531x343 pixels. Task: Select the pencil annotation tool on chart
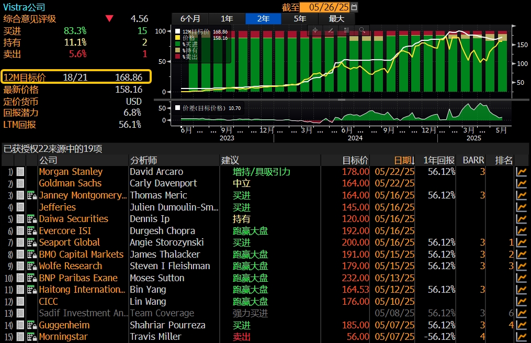tap(331, 30)
